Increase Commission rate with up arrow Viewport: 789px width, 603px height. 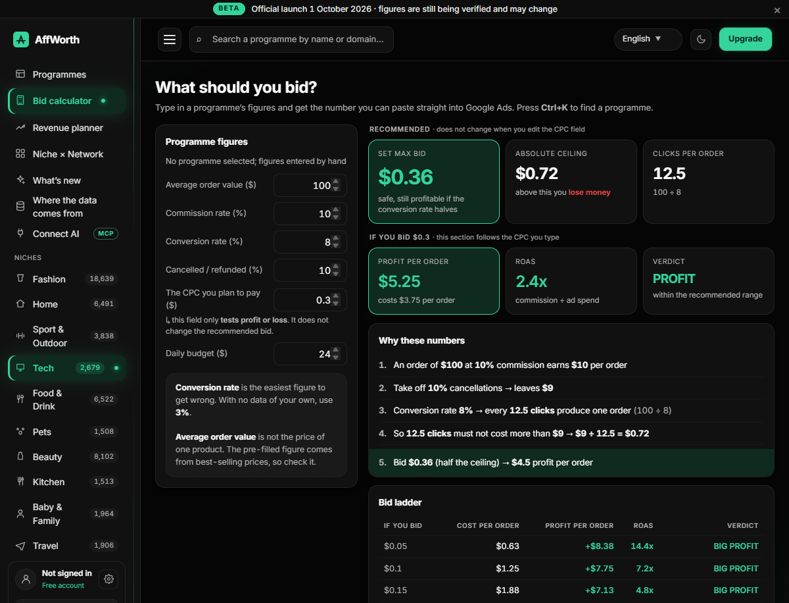[336, 210]
